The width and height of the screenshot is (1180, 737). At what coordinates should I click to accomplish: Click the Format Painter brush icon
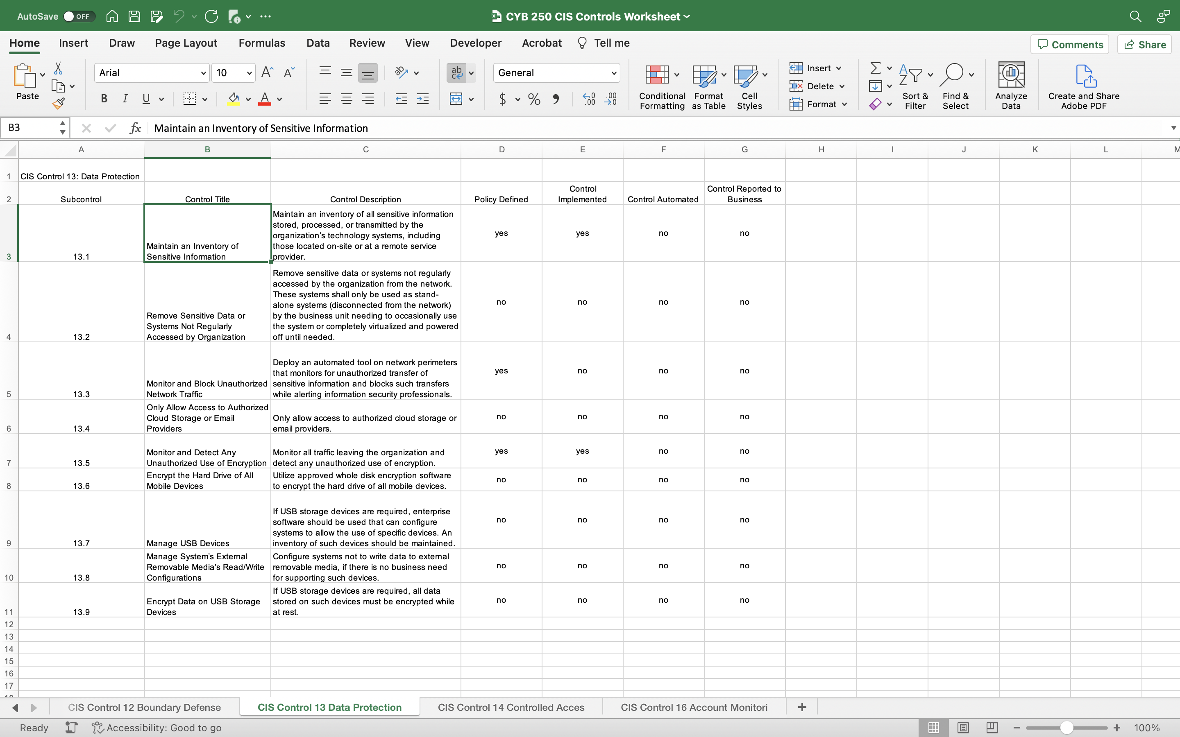click(59, 103)
